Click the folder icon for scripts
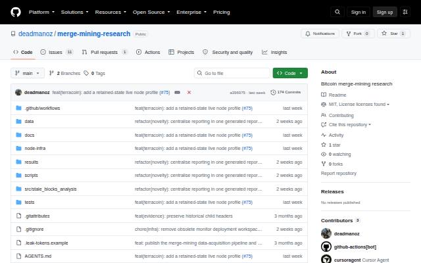 [x=18, y=176]
